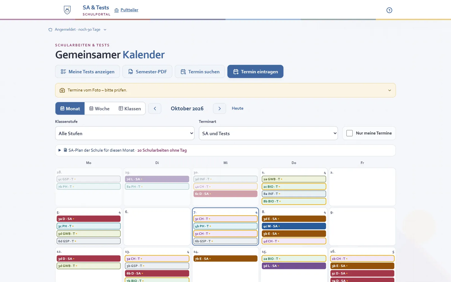Switch to Klassen view tab
The height and width of the screenshot is (282, 451).
click(x=130, y=109)
